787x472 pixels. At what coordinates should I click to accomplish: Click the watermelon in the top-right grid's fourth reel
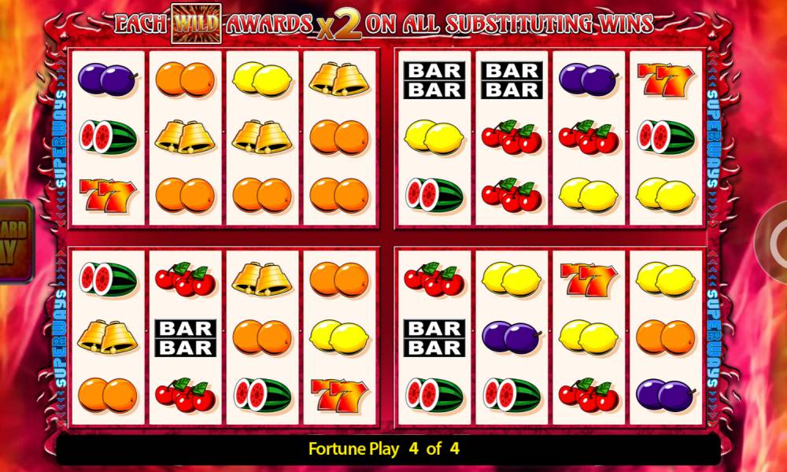pyautogui.click(x=666, y=137)
